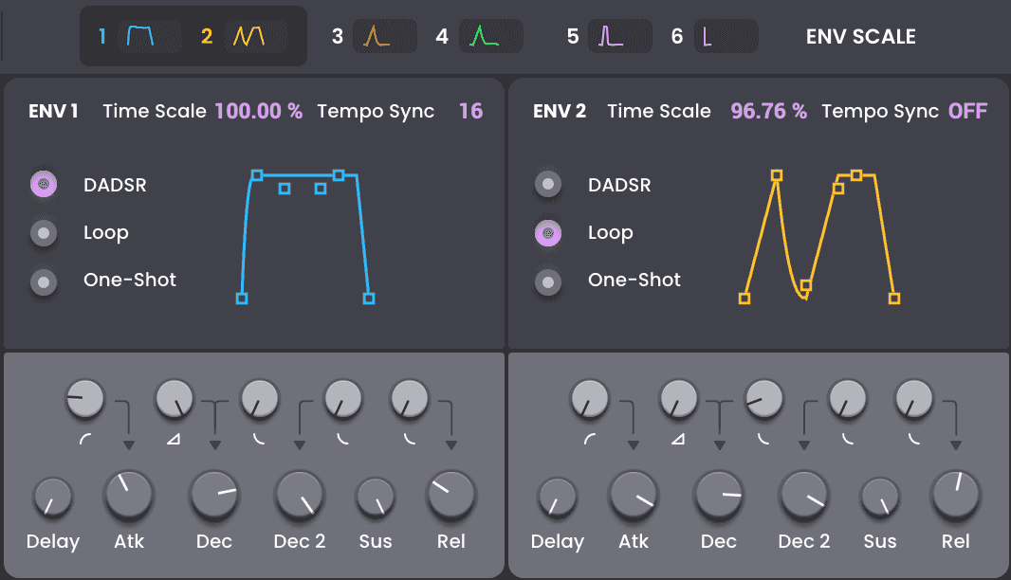This screenshot has width=1011, height=580.
Task: Select One-Shot mode for ENV 2
Action: coord(548,281)
